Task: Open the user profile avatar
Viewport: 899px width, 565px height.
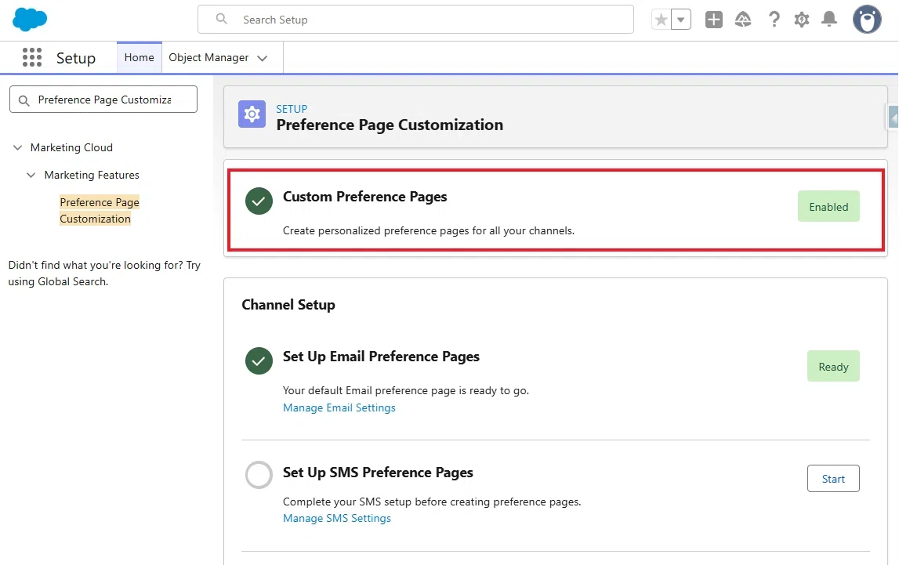Action: pos(867,20)
